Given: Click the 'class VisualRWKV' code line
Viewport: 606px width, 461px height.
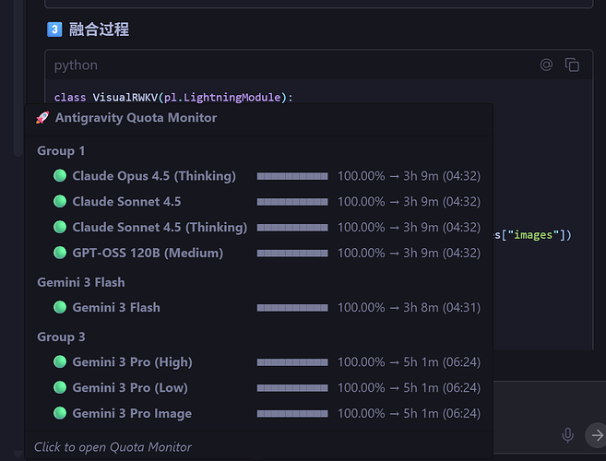Looking at the screenshot, I should click(173, 97).
